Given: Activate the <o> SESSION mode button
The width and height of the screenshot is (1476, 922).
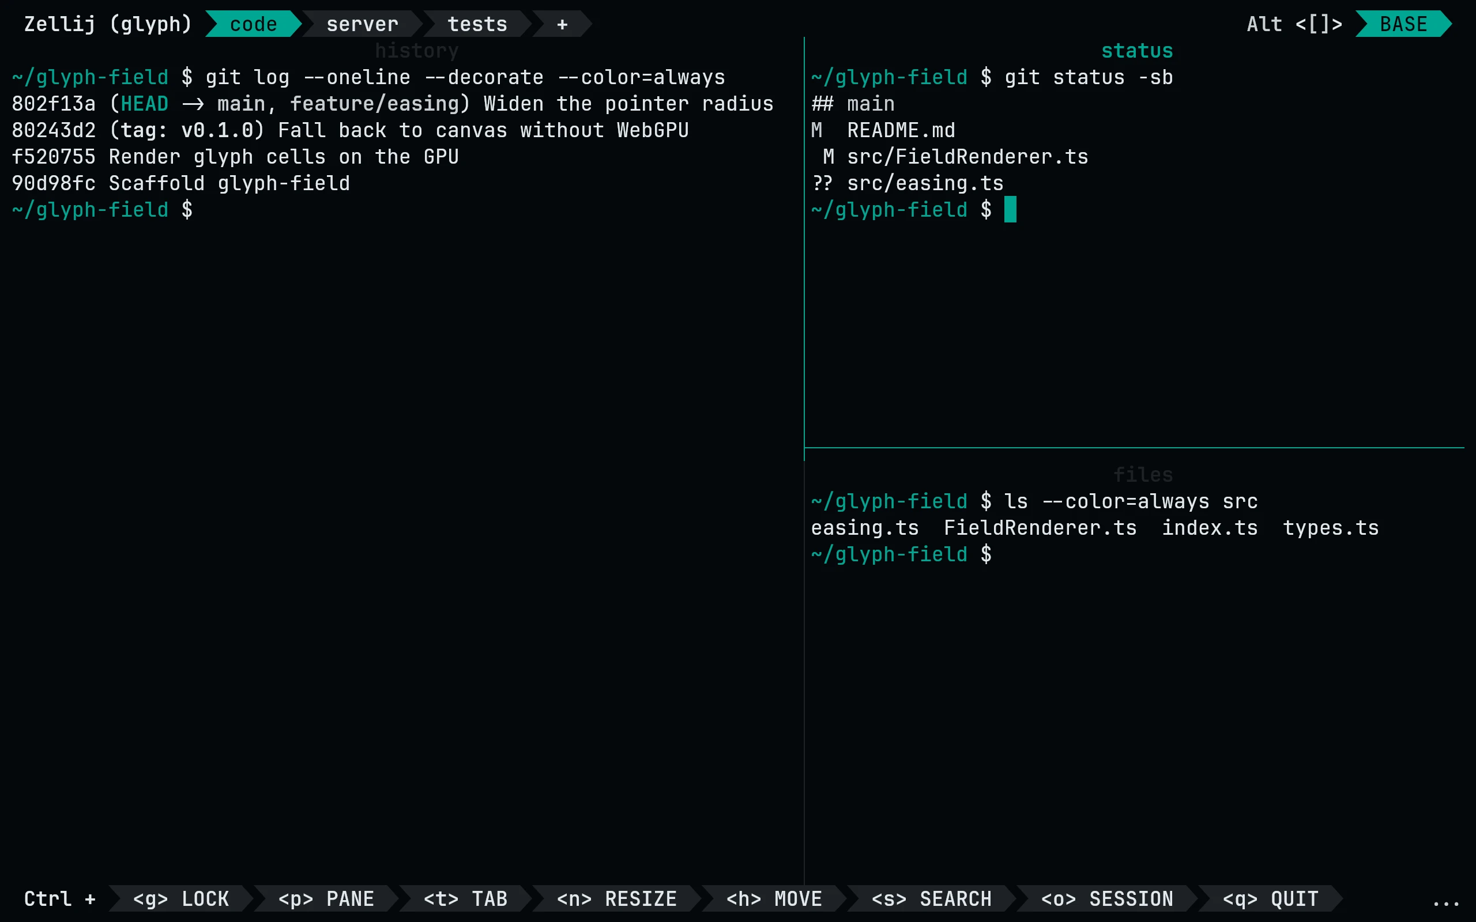Looking at the screenshot, I should tap(1107, 898).
